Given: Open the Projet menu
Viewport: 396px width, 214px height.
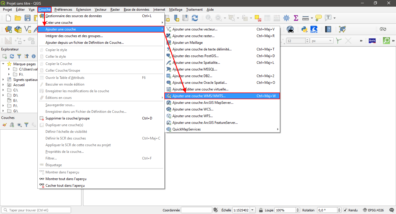Looking at the screenshot, I should [7, 10].
